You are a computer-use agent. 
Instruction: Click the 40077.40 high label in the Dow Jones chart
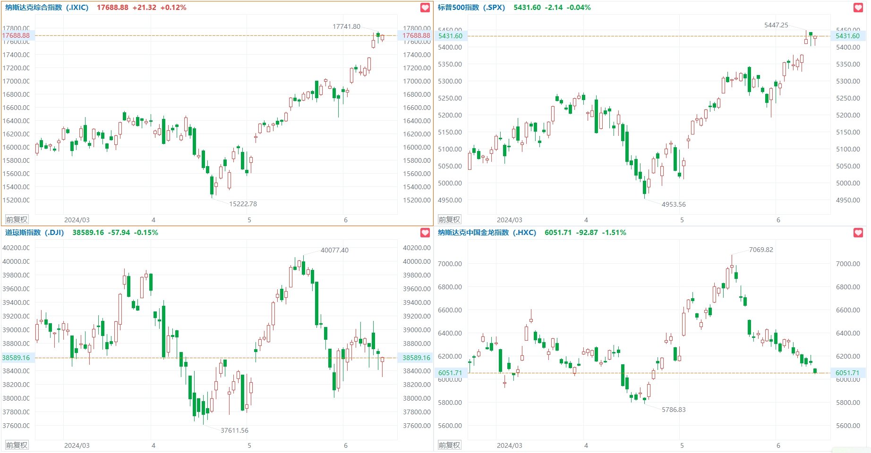pyautogui.click(x=334, y=250)
